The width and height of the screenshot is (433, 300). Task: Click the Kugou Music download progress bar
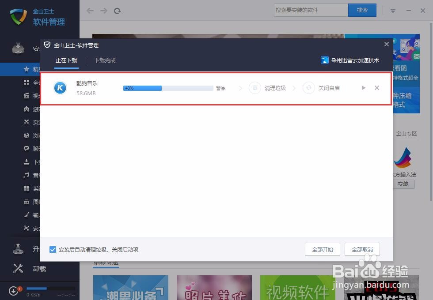pyautogui.click(x=168, y=88)
